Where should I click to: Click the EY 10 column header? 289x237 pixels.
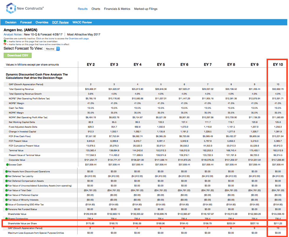click(x=278, y=65)
